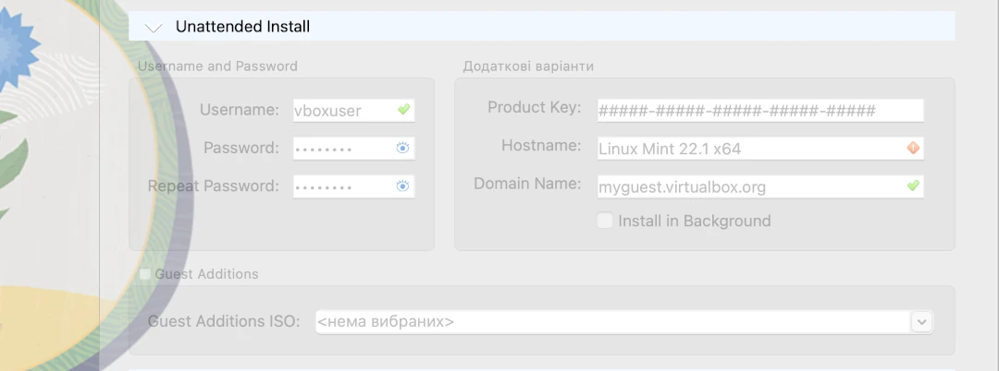Click the Guest Additions ISO label
The width and height of the screenshot is (999, 371).
[224, 321]
